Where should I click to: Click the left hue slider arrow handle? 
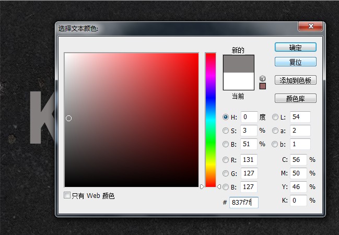pyautogui.click(x=202, y=186)
